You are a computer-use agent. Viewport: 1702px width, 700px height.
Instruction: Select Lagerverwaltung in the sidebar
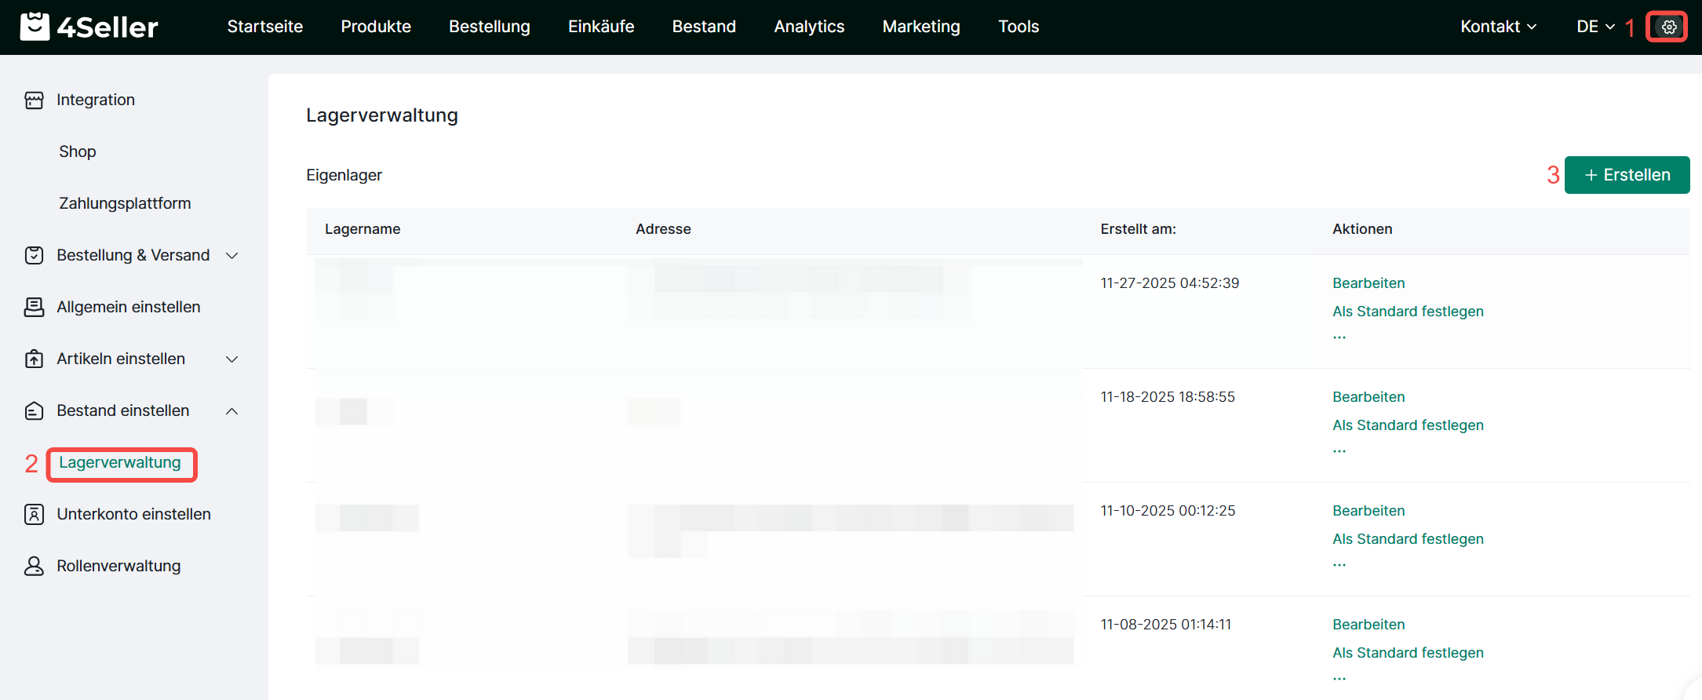[120, 463]
